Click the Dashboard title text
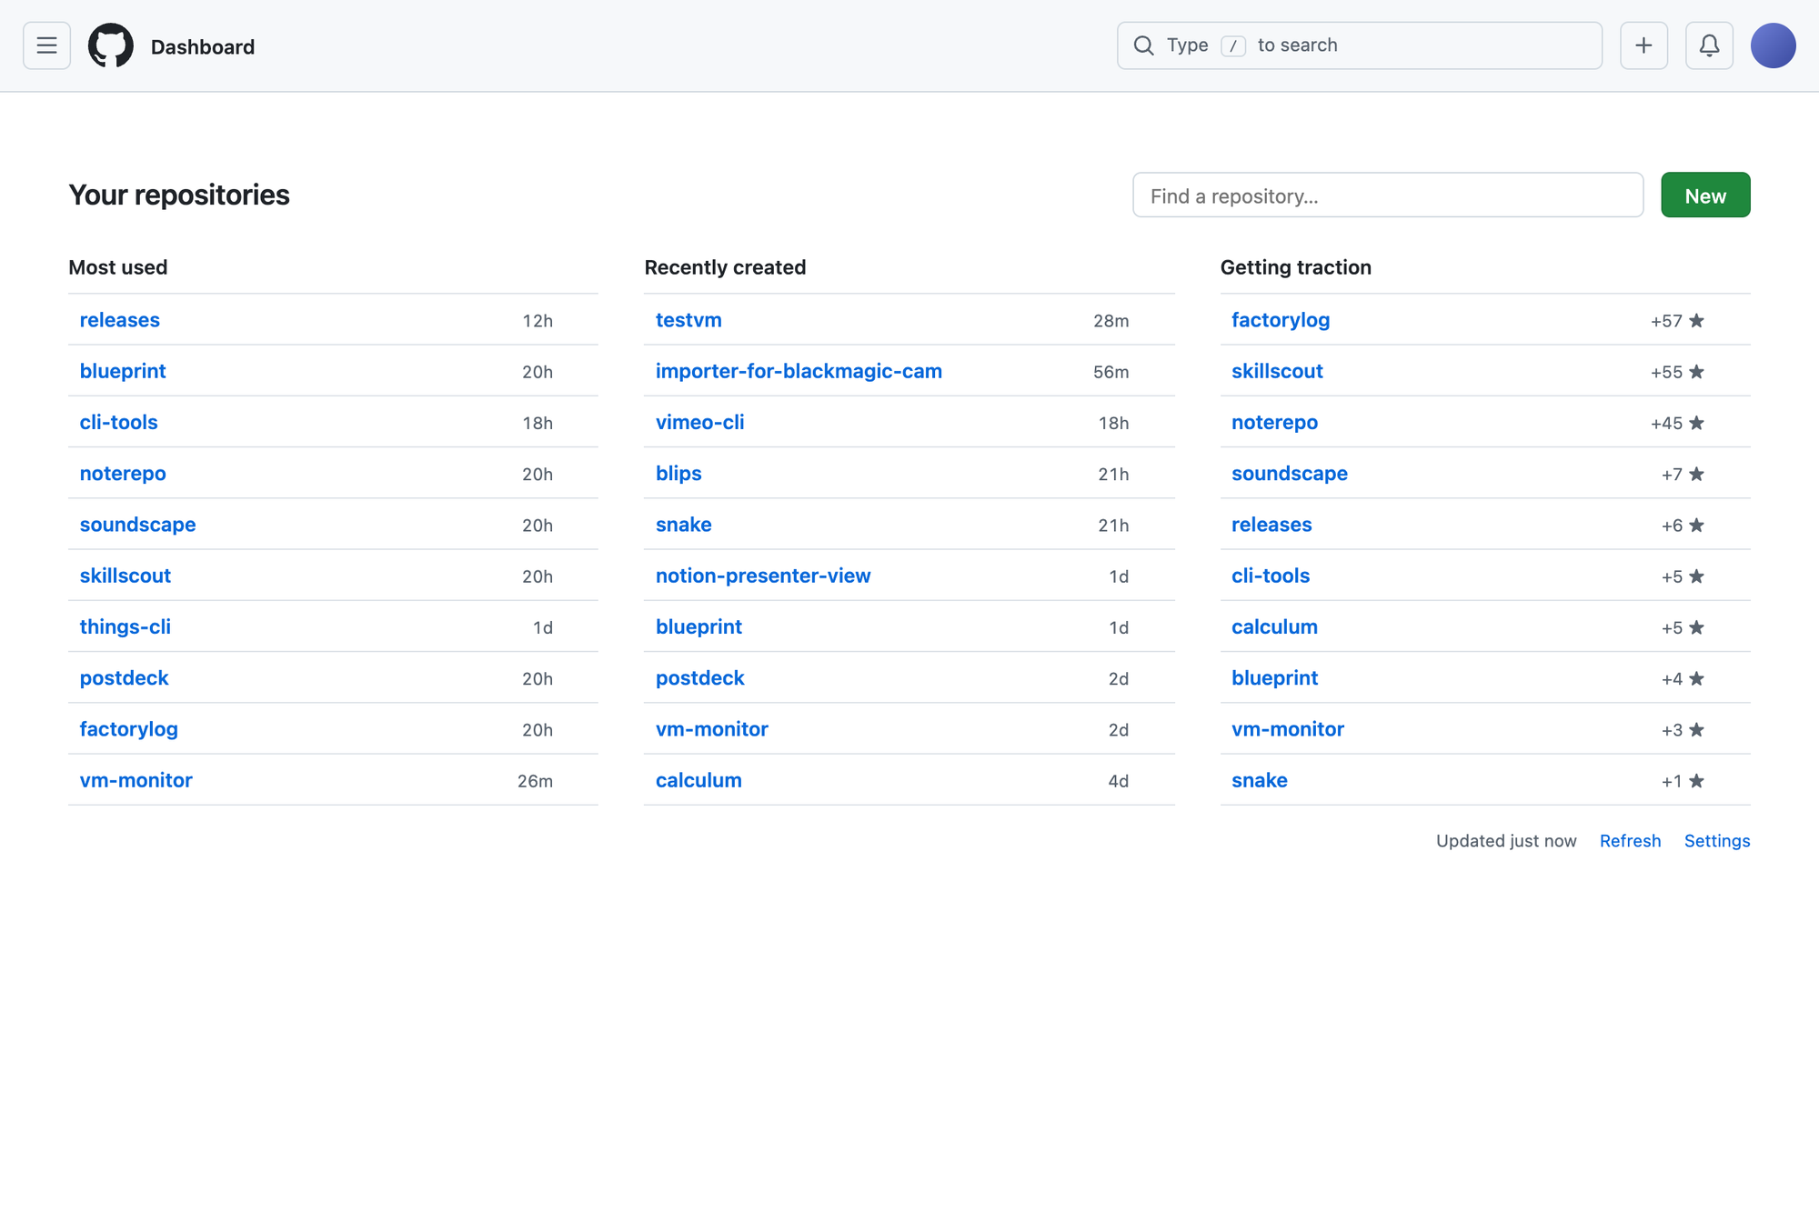The width and height of the screenshot is (1819, 1222). [203, 46]
